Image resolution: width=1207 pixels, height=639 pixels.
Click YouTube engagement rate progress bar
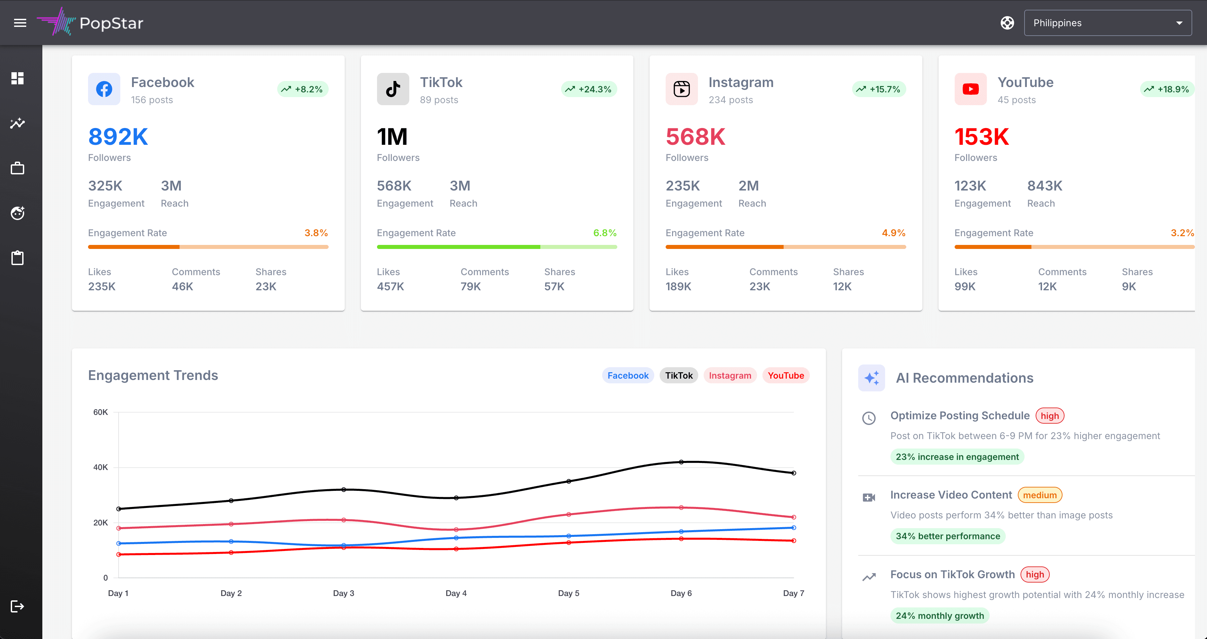pos(1074,247)
